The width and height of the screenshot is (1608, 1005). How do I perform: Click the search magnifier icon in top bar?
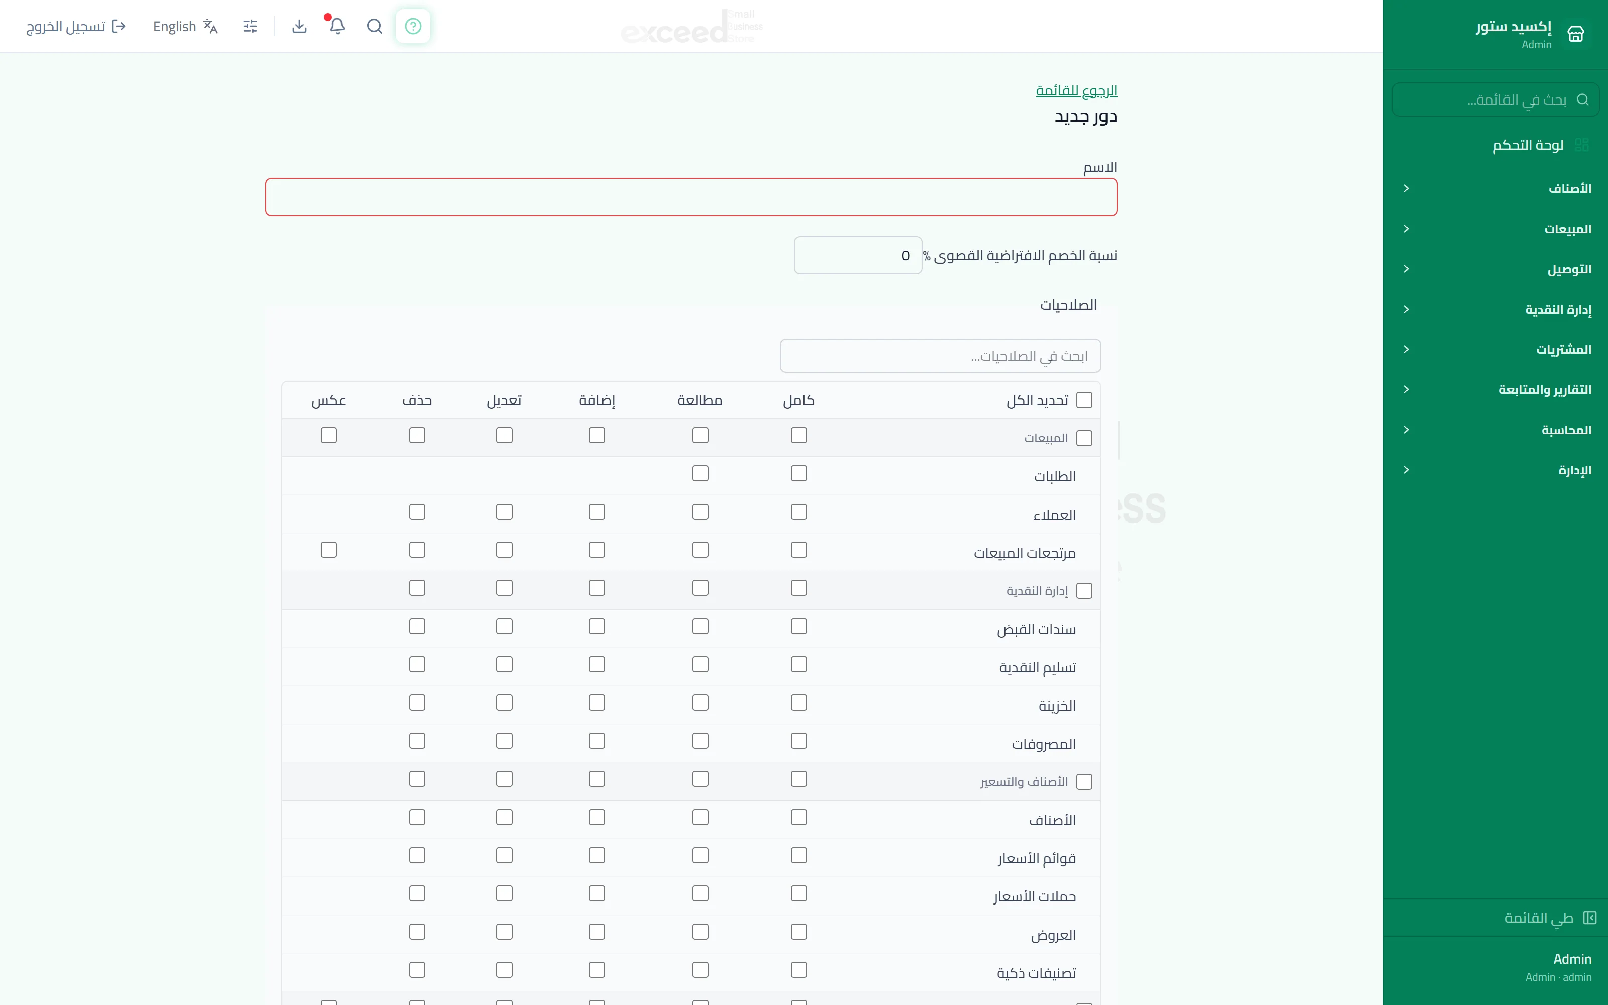[x=375, y=26]
